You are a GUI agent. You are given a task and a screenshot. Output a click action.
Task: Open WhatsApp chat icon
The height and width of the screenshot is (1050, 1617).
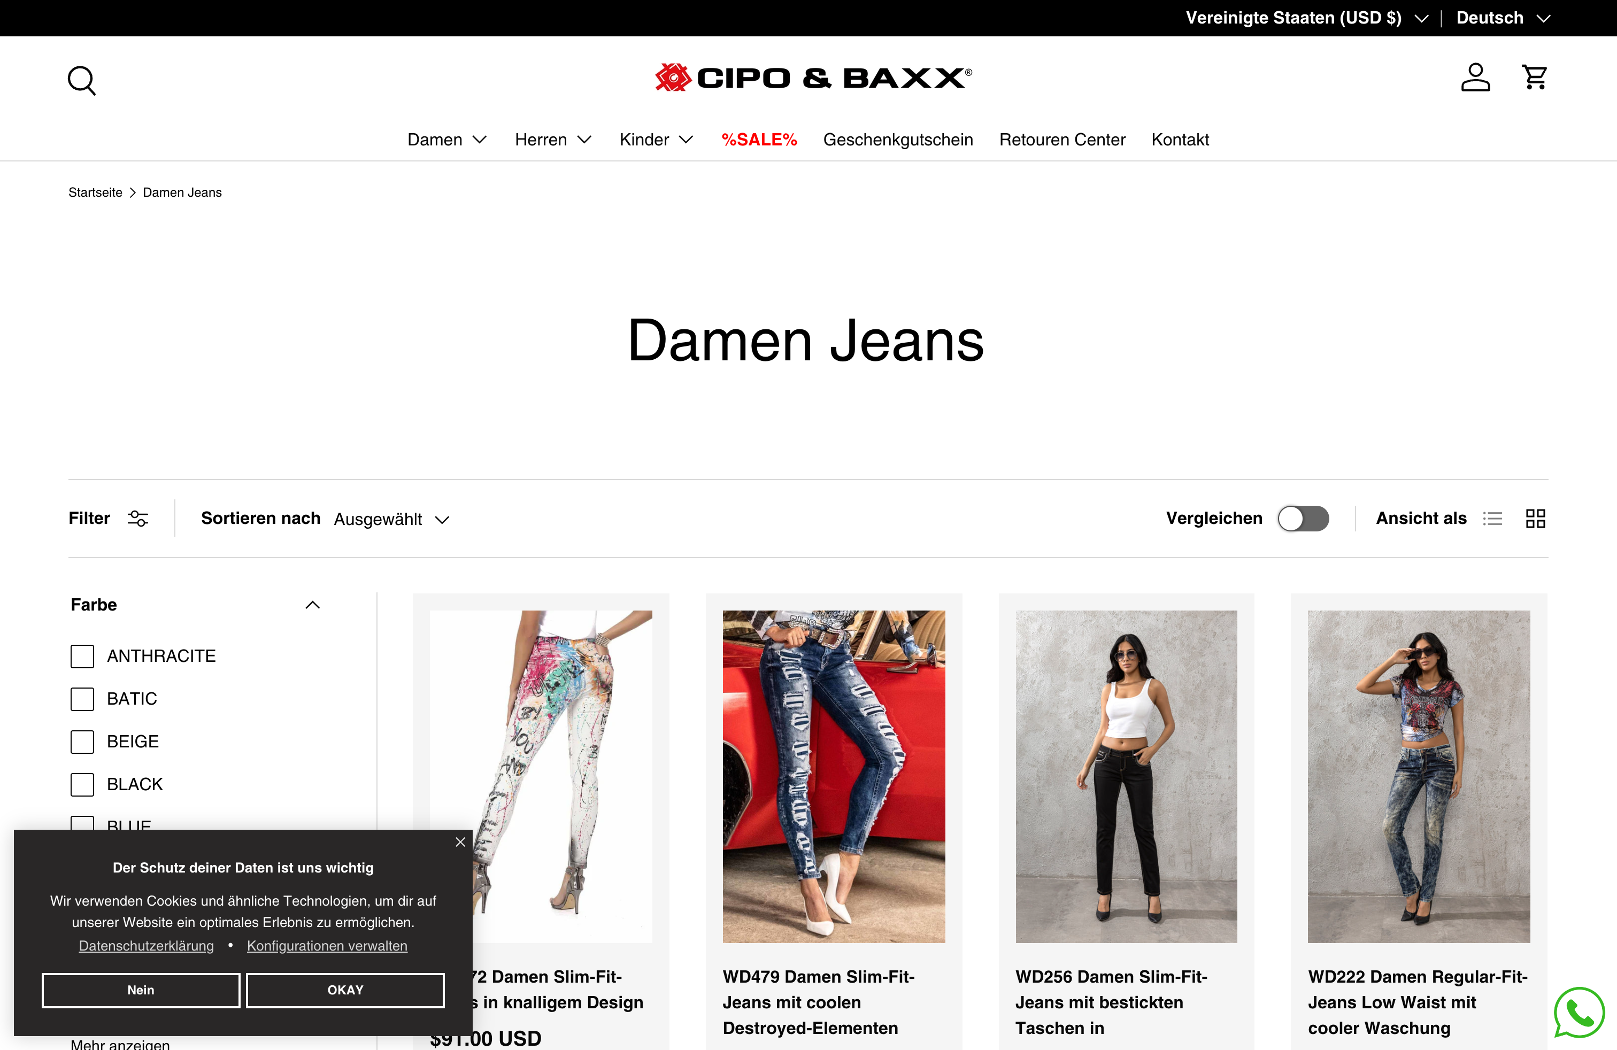pos(1579,1012)
